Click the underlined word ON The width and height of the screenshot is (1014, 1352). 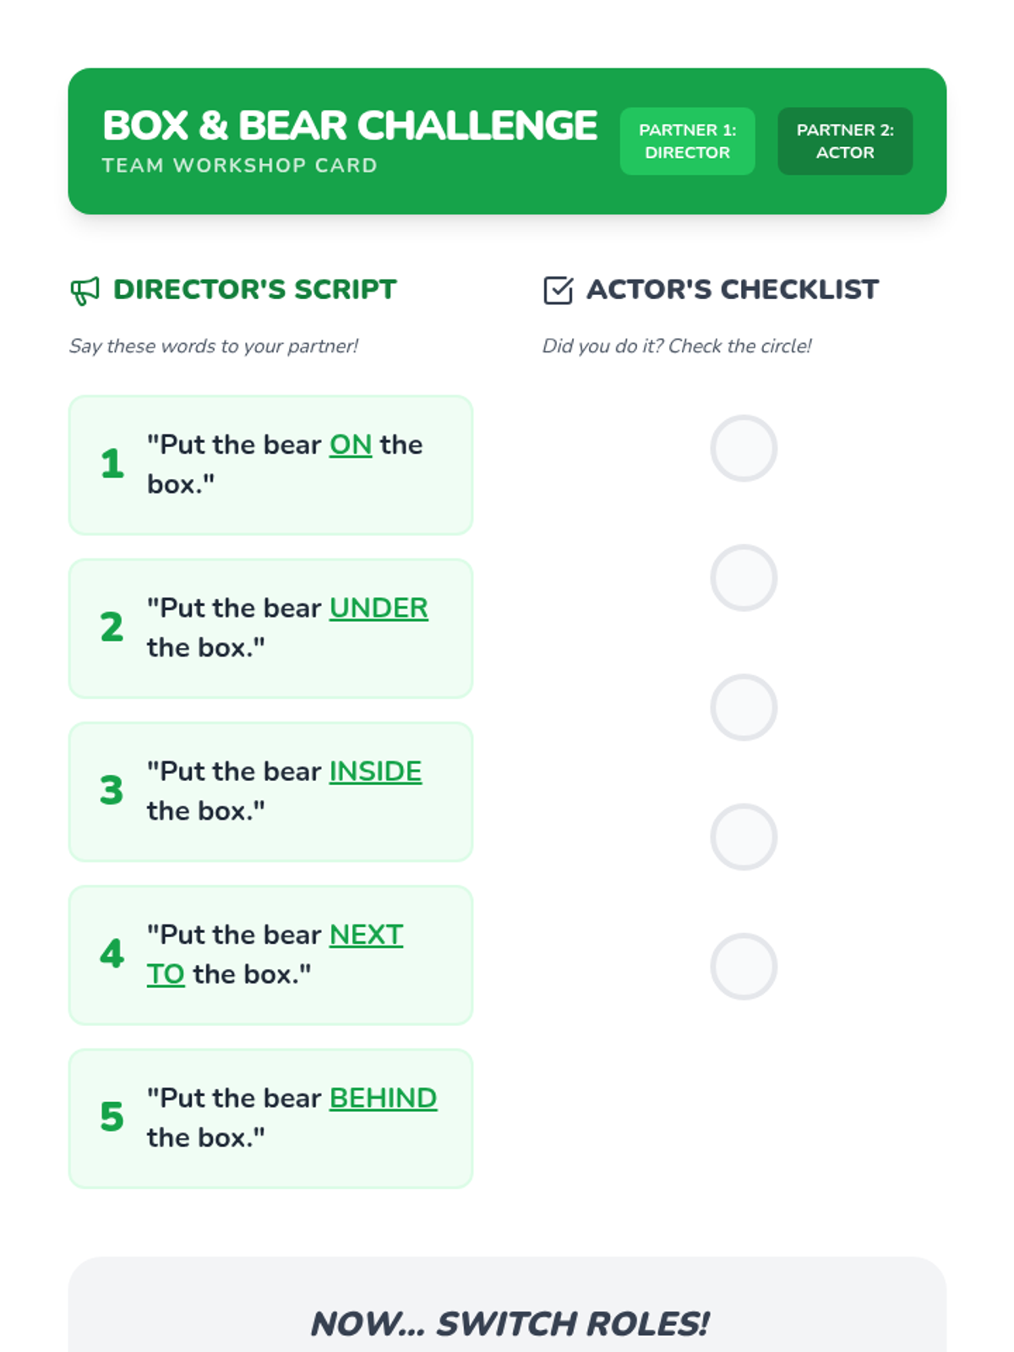coord(351,444)
